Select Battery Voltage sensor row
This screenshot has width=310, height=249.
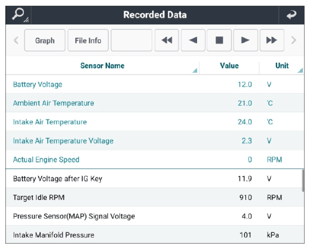(x=155, y=84)
